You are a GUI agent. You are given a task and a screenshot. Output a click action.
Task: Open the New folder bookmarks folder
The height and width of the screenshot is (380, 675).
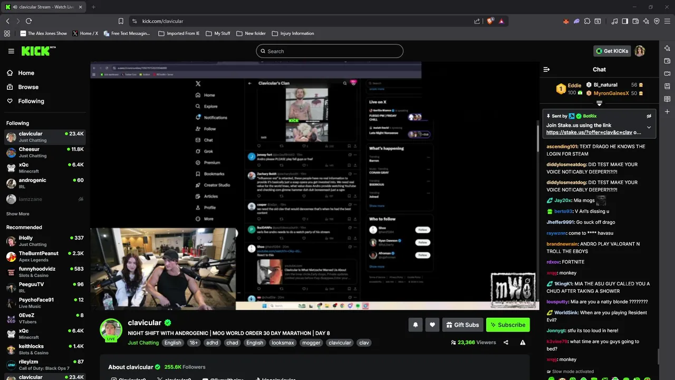(x=250, y=33)
